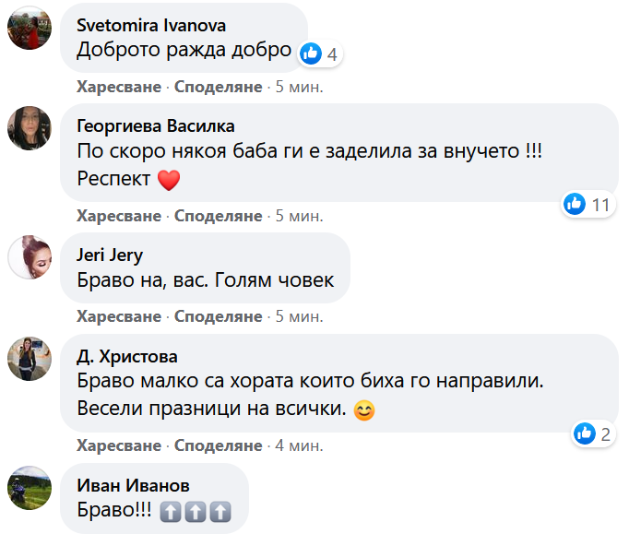Open Георгиева Василка's avatar
The image size is (629, 534).
[x=30, y=128]
